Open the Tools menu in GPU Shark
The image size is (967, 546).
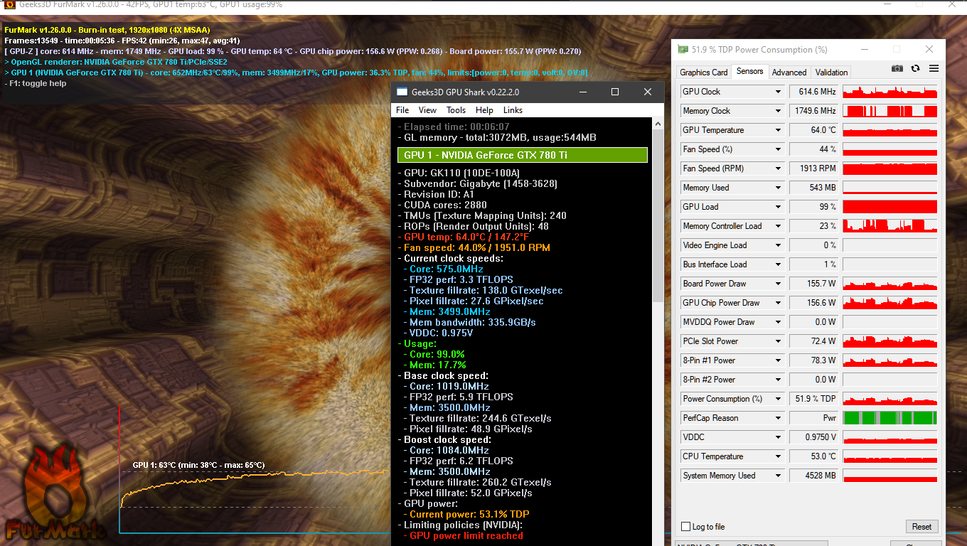[x=456, y=110]
